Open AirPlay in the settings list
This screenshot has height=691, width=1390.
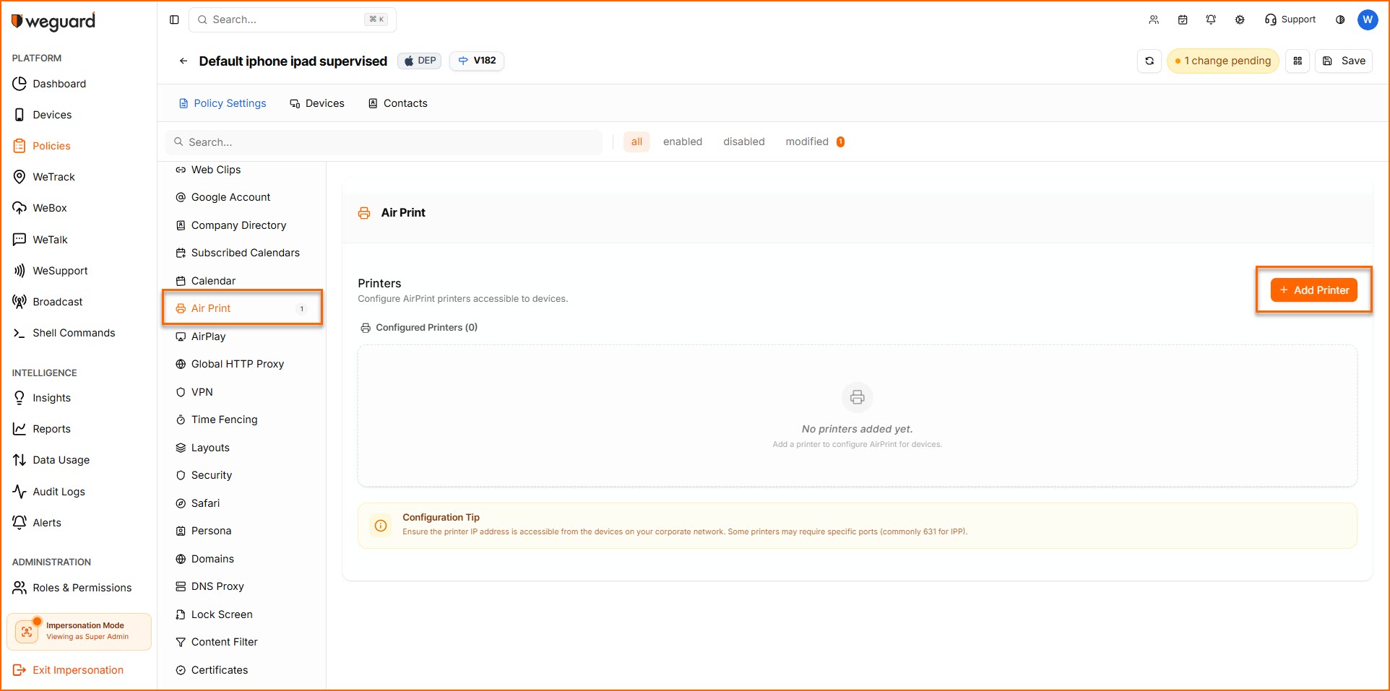pyautogui.click(x=209, y=336)
